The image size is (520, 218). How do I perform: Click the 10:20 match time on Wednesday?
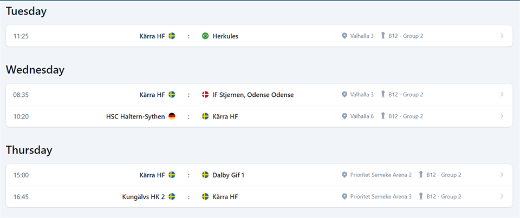click(x=21, y=116)
